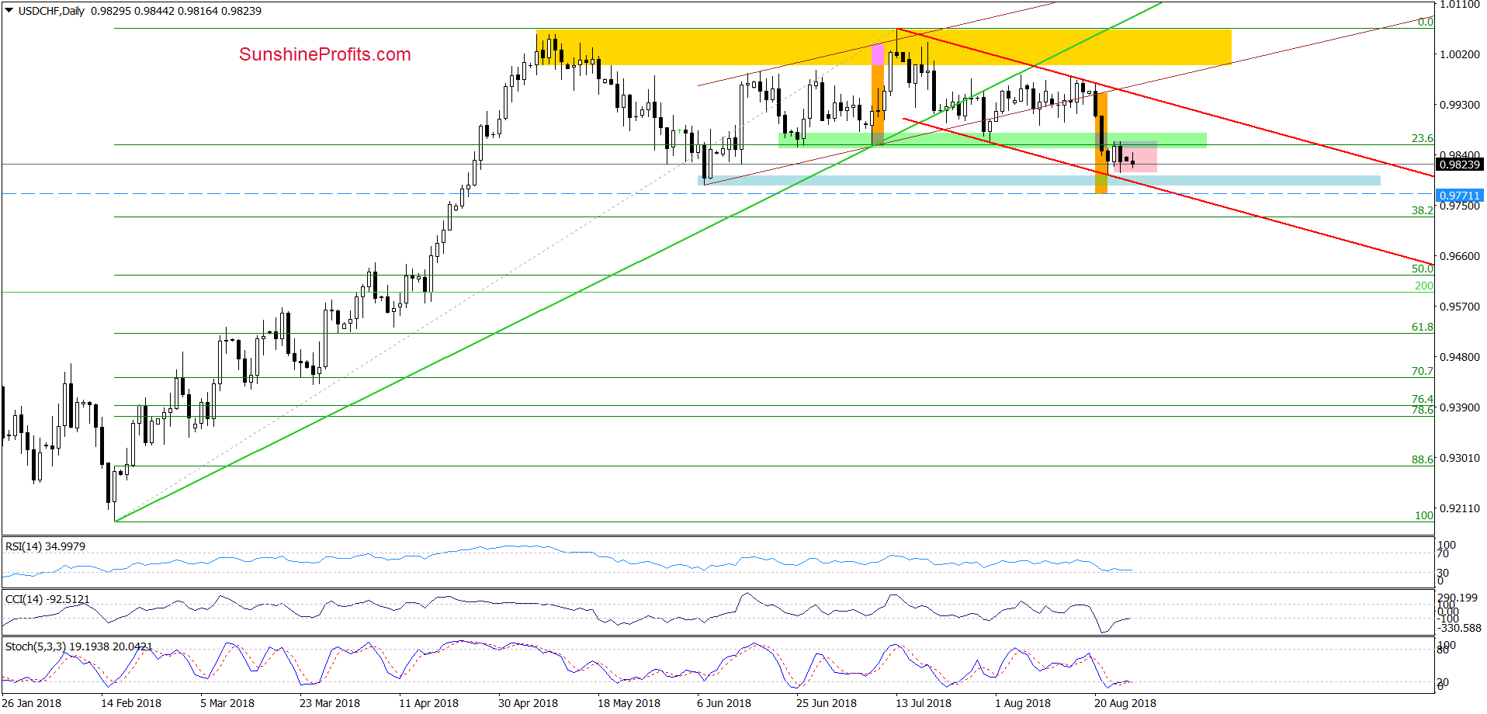
Task: Click the 1 Aug 2018 date label
Action: point(1023,703)
